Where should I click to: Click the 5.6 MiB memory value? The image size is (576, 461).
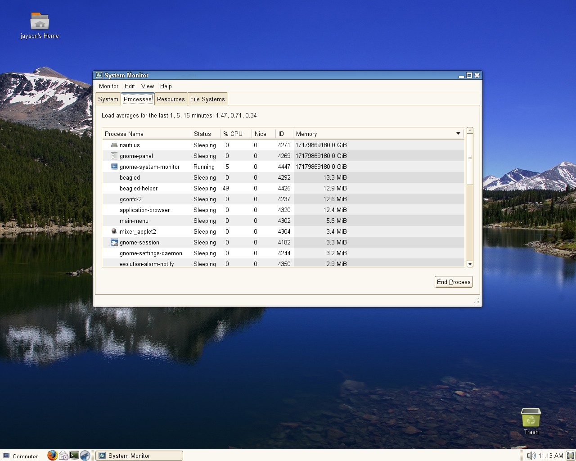click(337, 221)
